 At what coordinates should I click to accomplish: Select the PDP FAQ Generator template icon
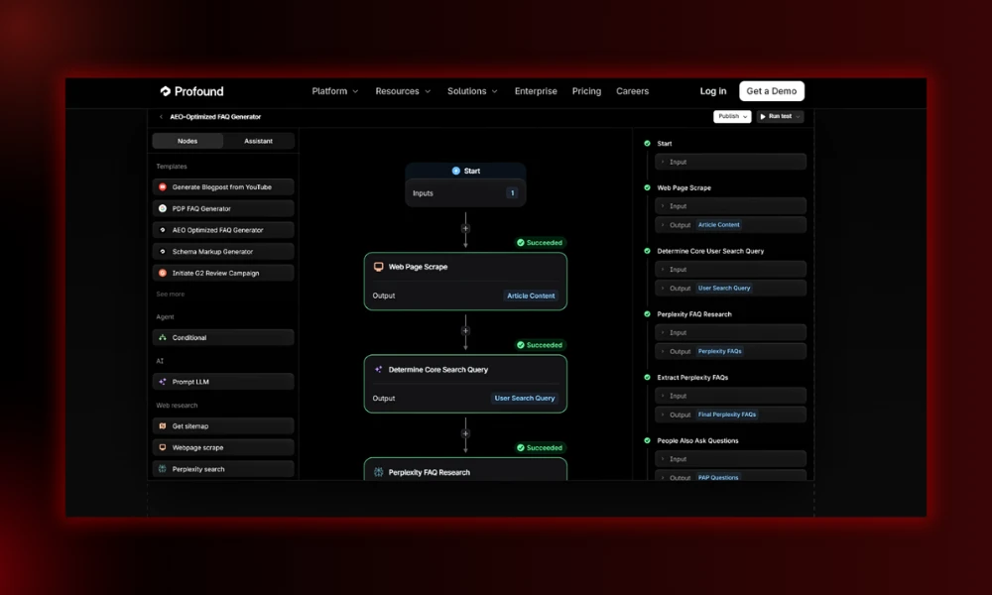point(163,208)
